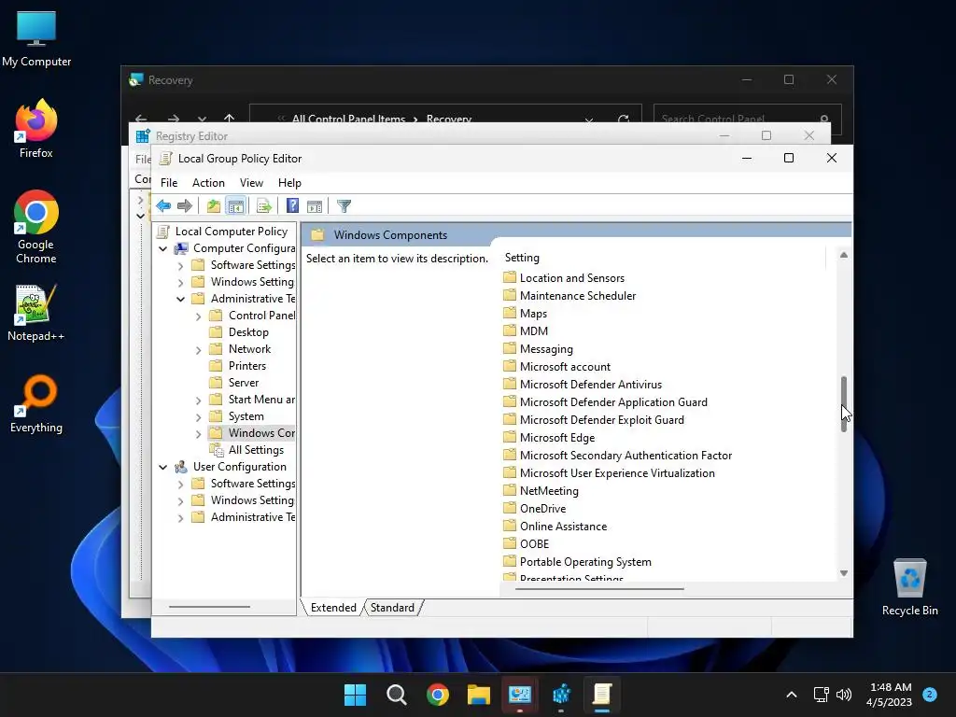956x717 pixels.
Task: Toggle Show/Hide Console Tree icon
Action: point(235,206)
